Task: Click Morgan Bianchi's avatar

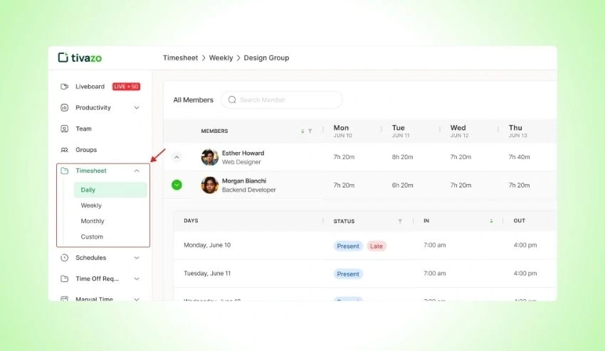Action: (x=210, y=185)
